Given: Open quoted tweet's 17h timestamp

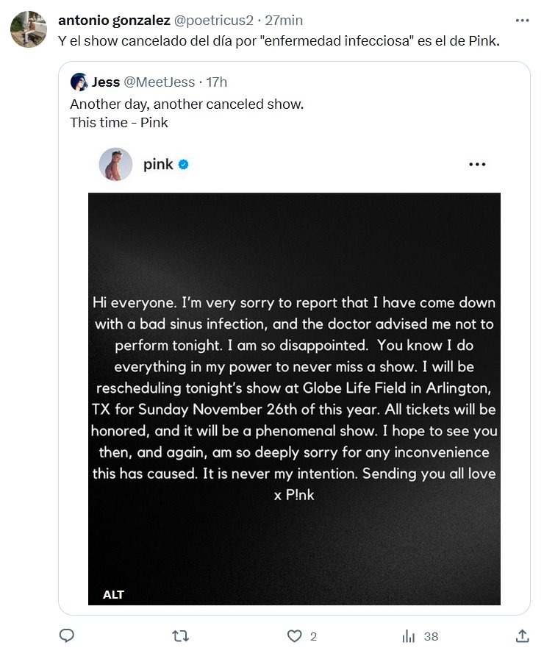Looking at the screenshot, I should tap(217, 82).
